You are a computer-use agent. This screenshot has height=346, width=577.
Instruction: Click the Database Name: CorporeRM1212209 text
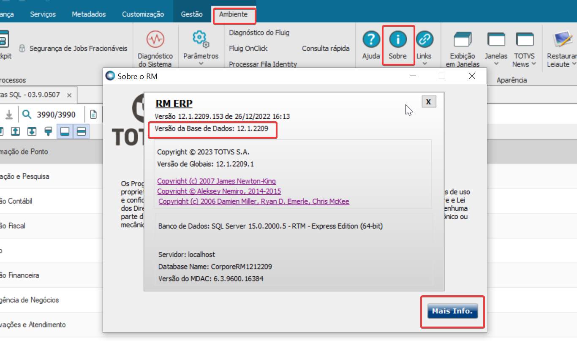(x=215, y=267)
